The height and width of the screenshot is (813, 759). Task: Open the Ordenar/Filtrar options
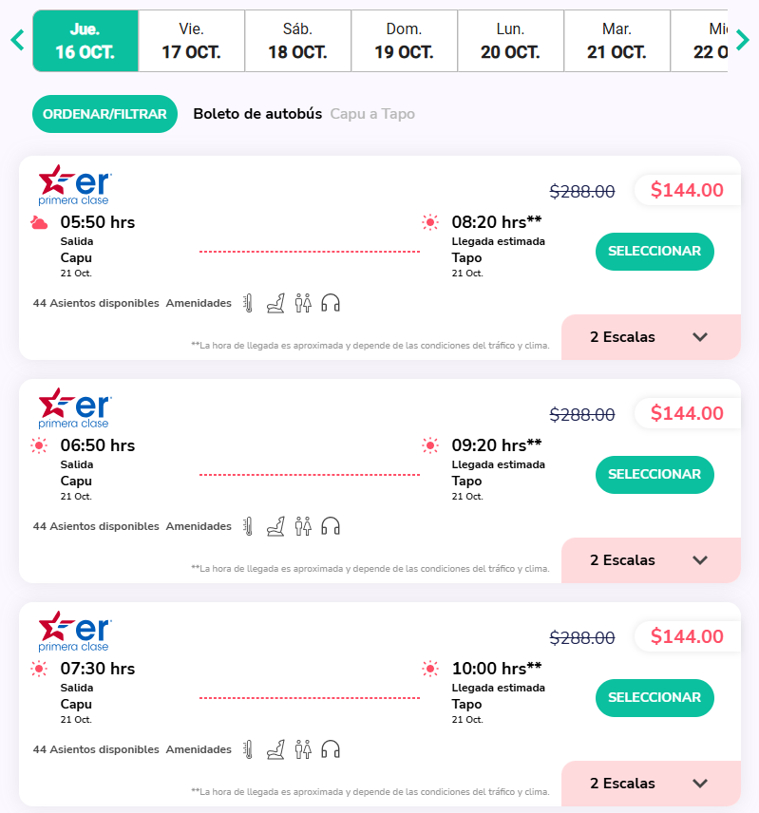pyautogui.click(x=105, y=114)
